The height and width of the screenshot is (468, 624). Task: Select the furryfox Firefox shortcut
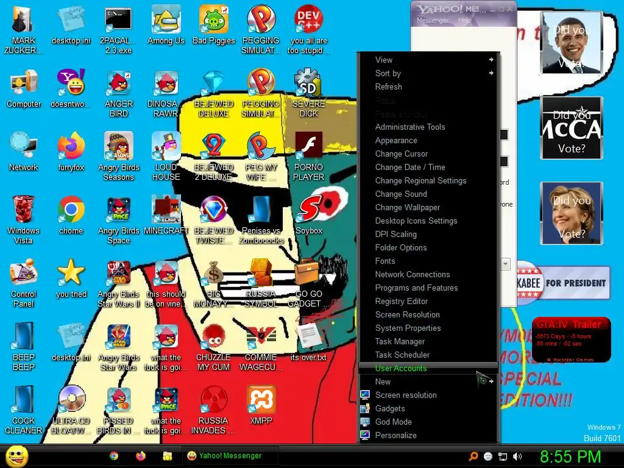point(71,152)
